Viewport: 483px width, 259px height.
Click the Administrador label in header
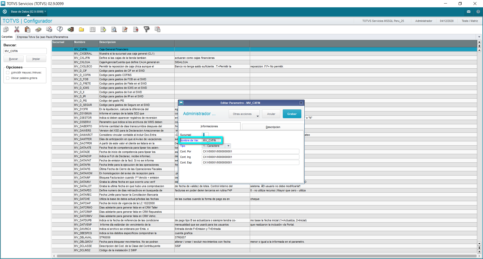[424, 21]
